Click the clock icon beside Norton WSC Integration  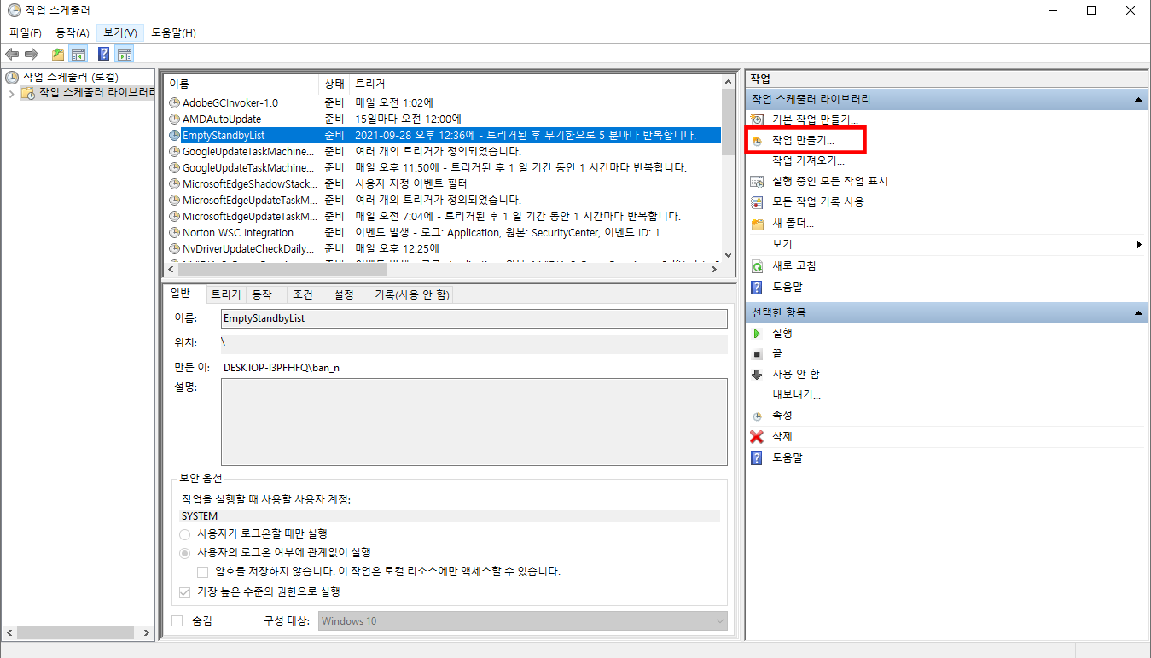[175, 232]
